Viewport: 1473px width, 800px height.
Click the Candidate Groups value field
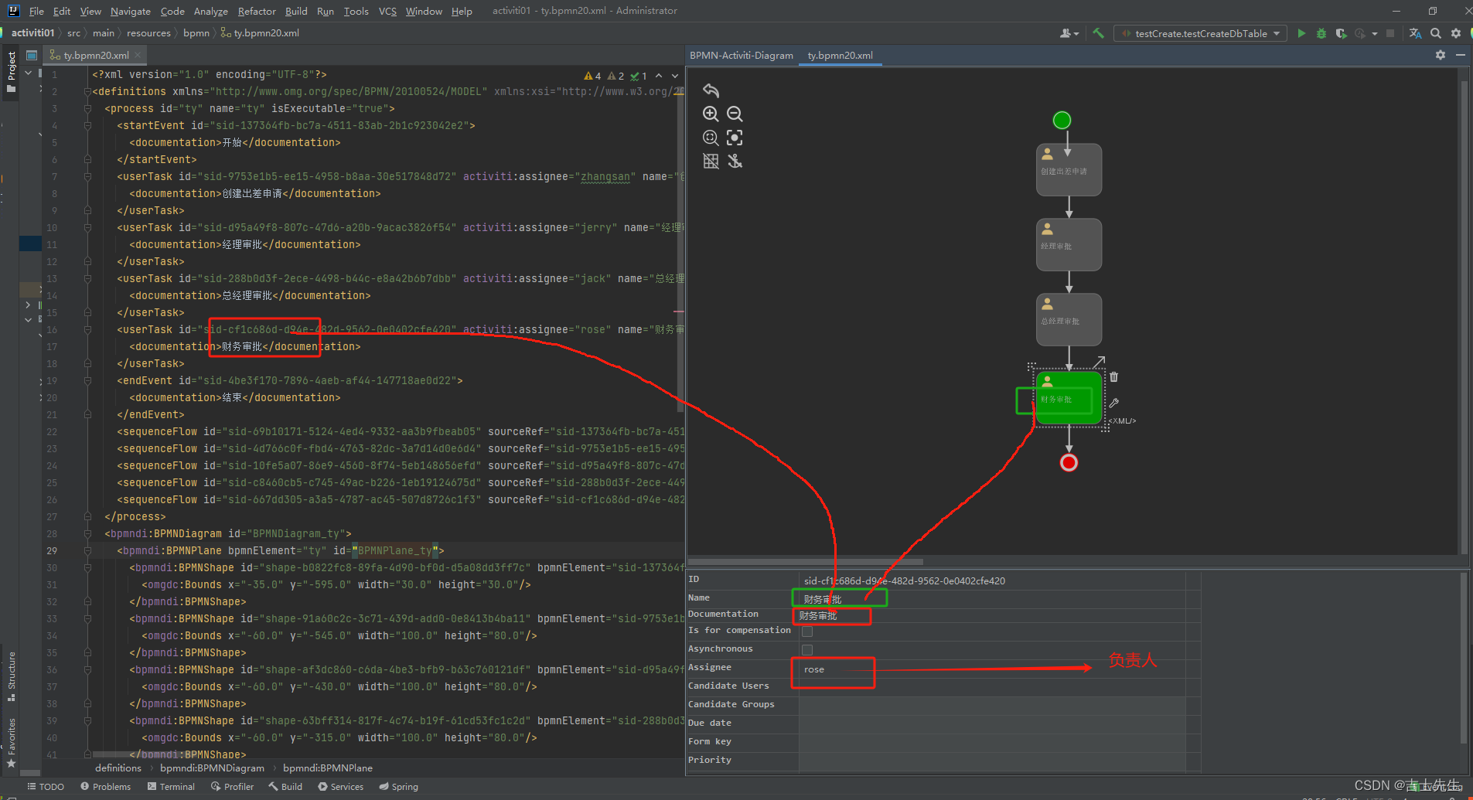point(991,705)
